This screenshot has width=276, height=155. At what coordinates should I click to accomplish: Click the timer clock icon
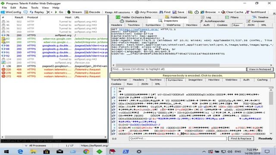[197, 12]
